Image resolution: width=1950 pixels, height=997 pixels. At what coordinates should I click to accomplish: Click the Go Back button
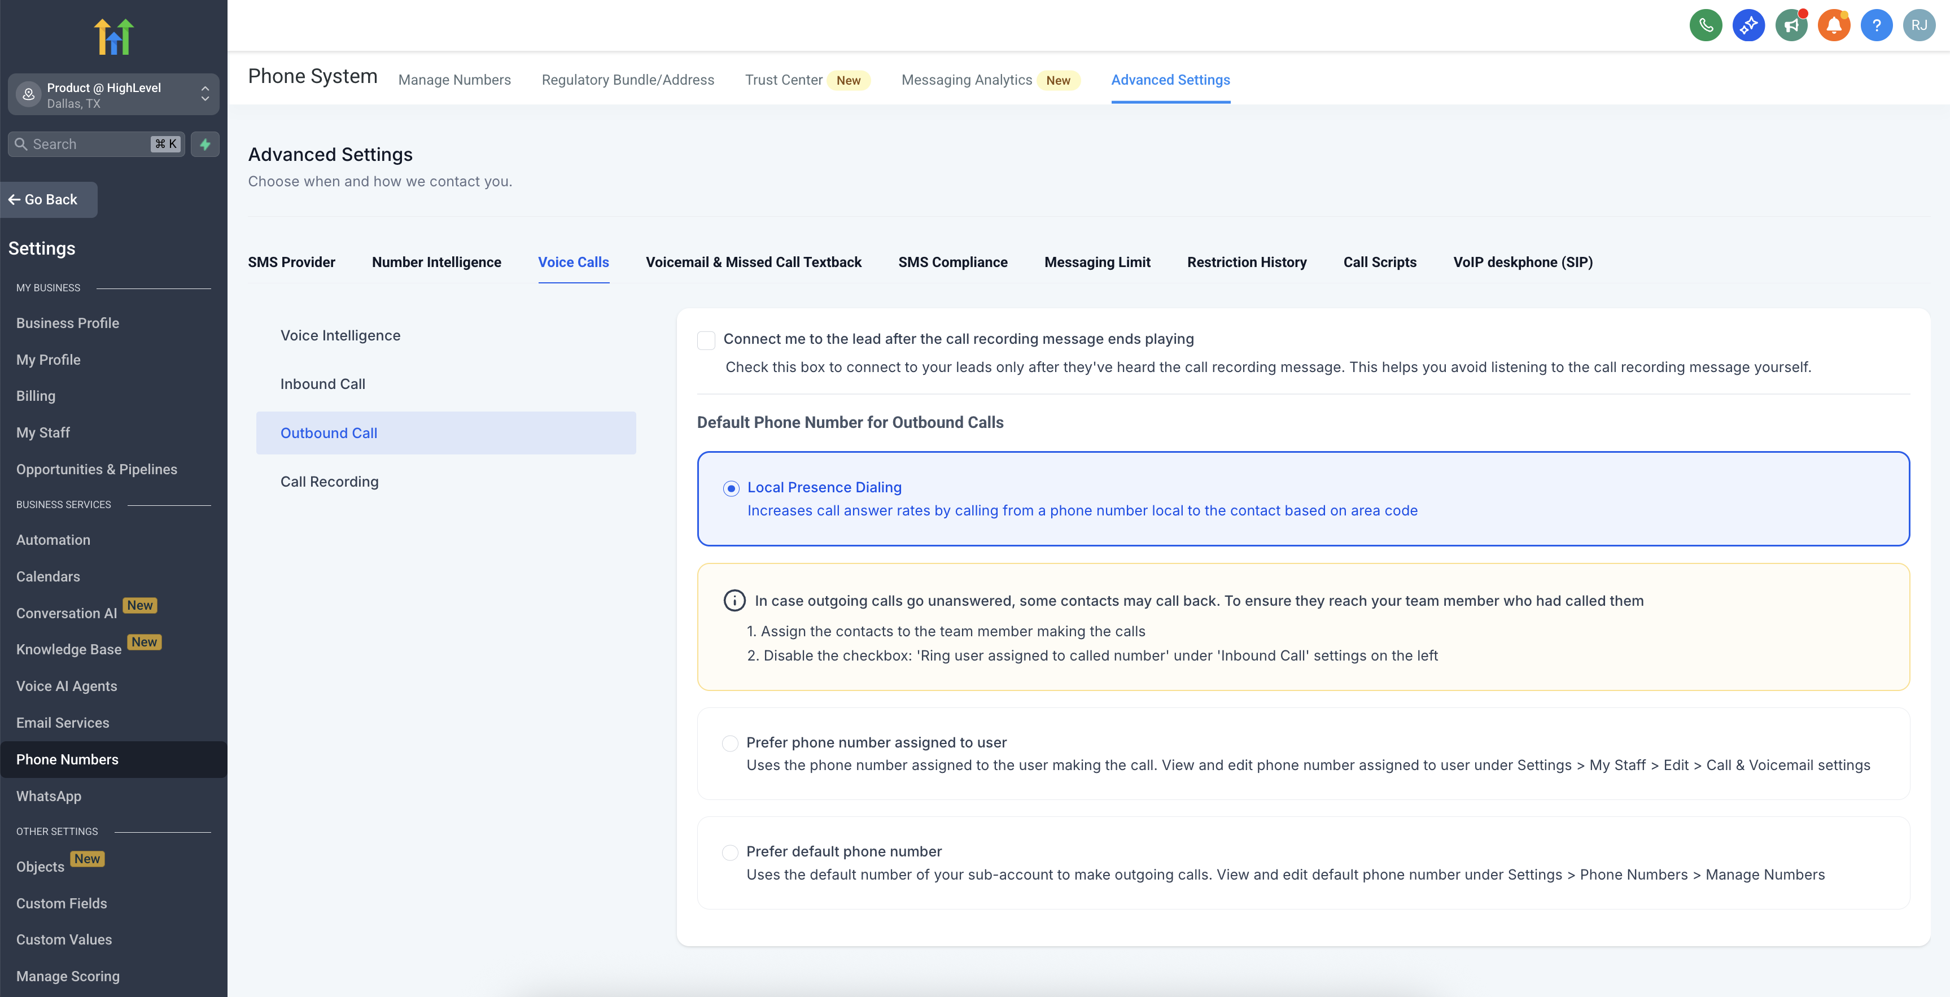coord(49,200)
